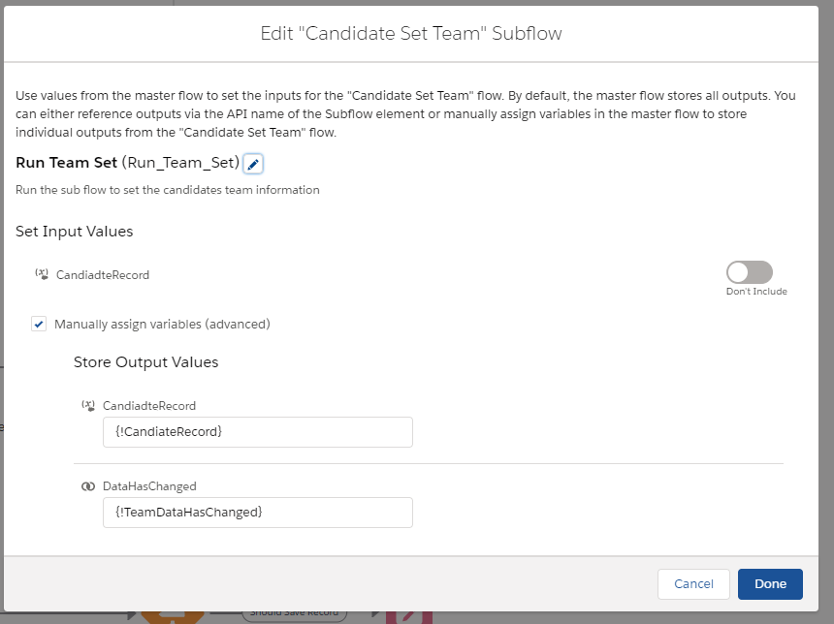Click the Store Output Values heading
This screenshot has height=624, width=834.
pos(145,362)
